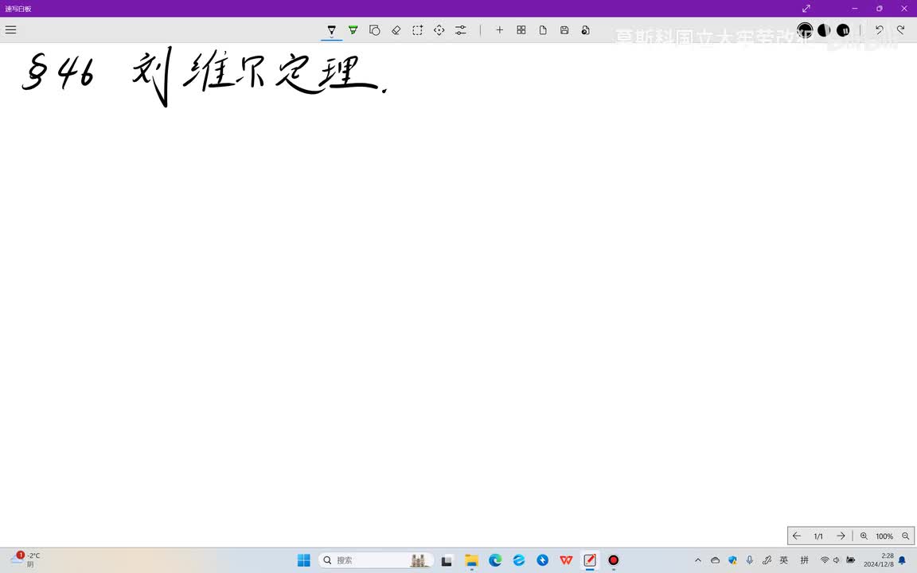Click the pan/move canvas tool

[x=439, y=29]
